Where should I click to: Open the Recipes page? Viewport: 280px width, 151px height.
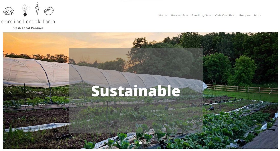click(245, 15)
